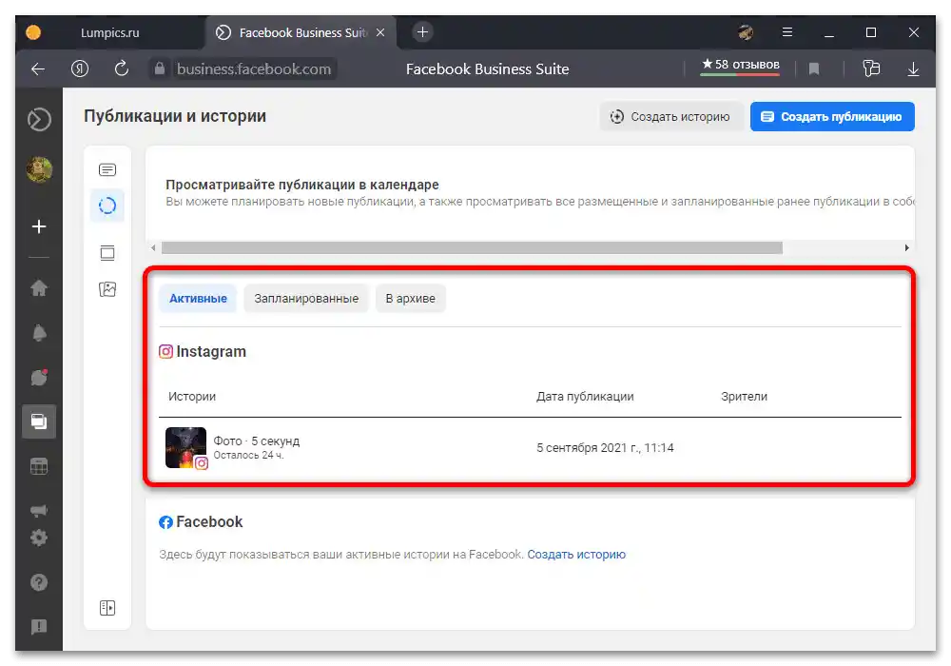Go to Home via the house icon
This screenshot has width=951, height=666.
[39, 287]
